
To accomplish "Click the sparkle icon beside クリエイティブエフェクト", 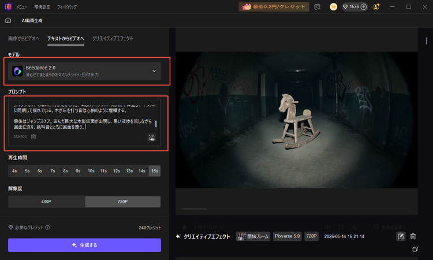I will tap(178, 236).
